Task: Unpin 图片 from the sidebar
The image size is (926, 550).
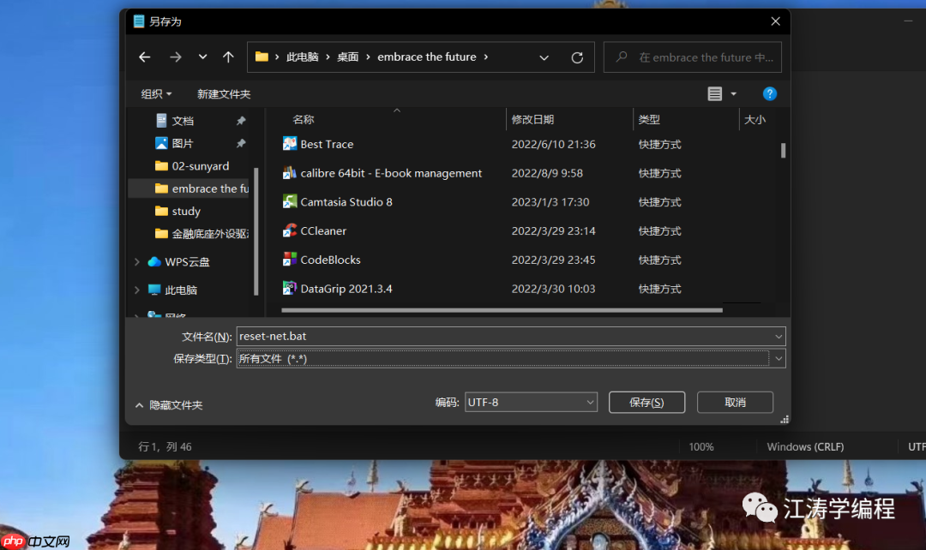Action: (241, 143)
